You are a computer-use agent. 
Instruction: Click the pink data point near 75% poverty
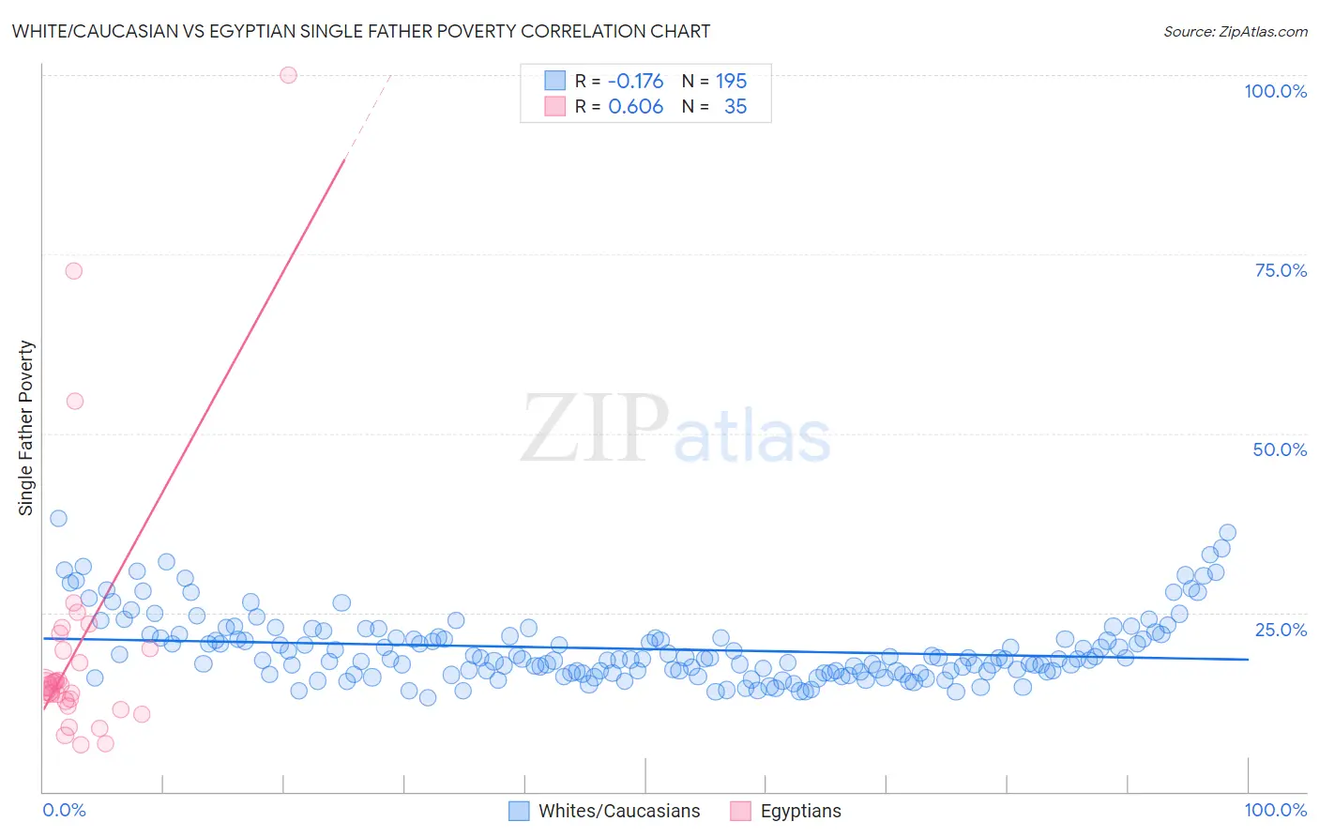(x=74, y=270)
